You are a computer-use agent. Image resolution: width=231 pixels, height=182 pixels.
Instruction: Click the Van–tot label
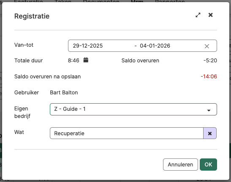[24, 45]
